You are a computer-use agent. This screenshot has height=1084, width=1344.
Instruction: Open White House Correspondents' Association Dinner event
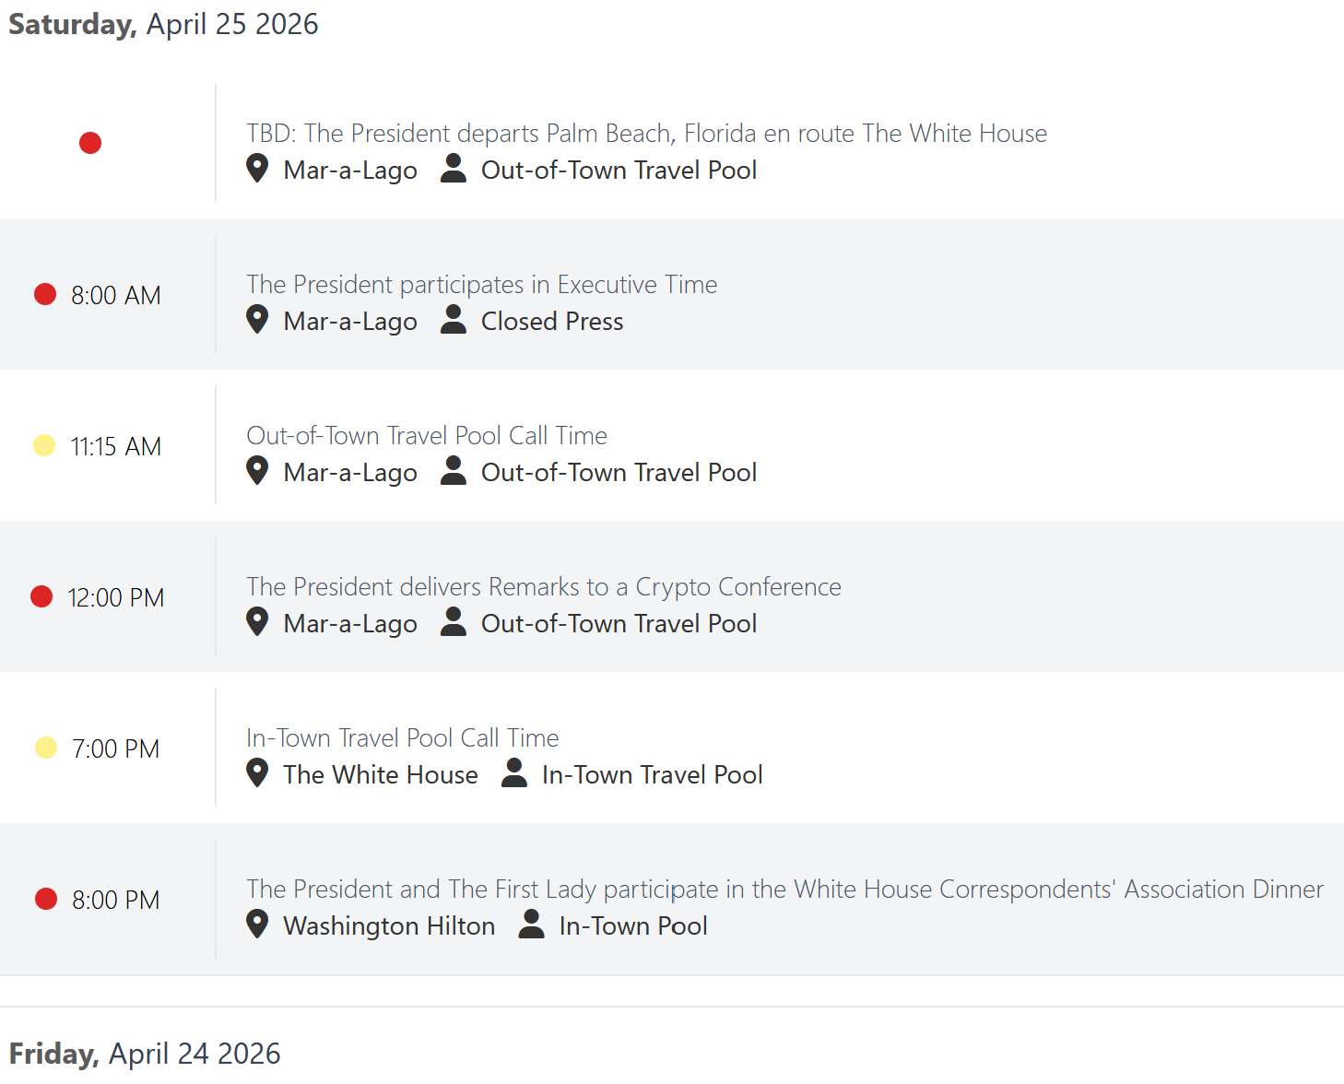click(x=784, y=890)
